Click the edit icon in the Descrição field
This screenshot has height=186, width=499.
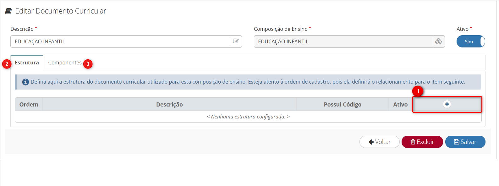coord(236,41)
